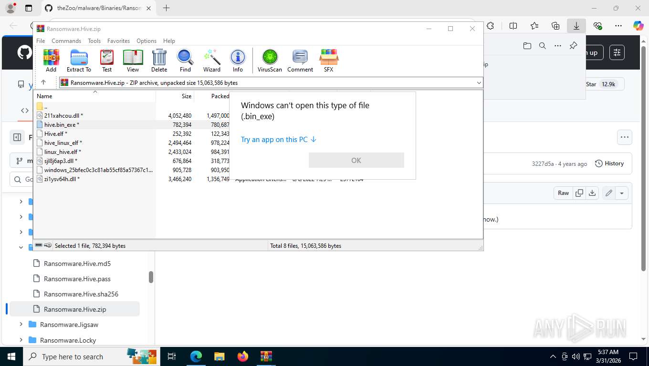Open the file History link
Image resolution: width=649 pixels, height=366 pixels.
(x=609, y=163)
